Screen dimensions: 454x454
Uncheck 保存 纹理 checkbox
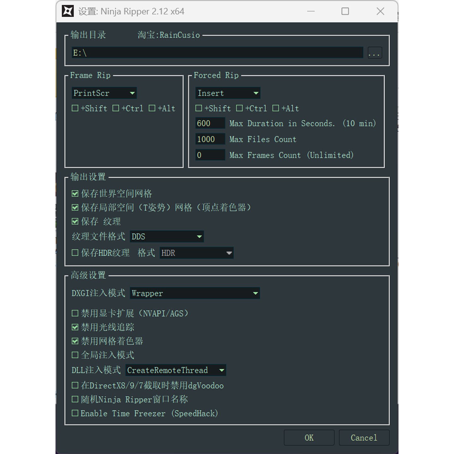coord(75,221)
